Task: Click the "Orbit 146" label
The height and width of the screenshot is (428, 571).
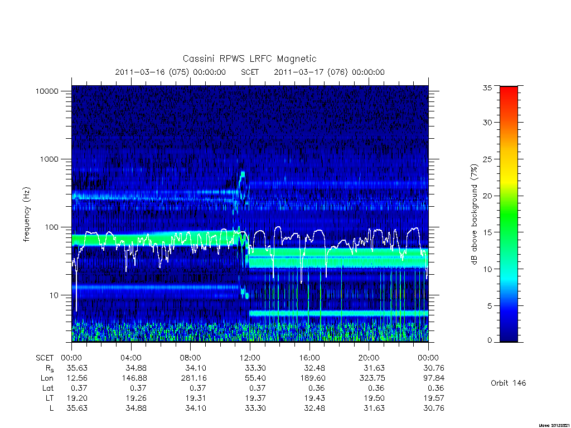Action: pyautogui.click(x=509, y=383)
